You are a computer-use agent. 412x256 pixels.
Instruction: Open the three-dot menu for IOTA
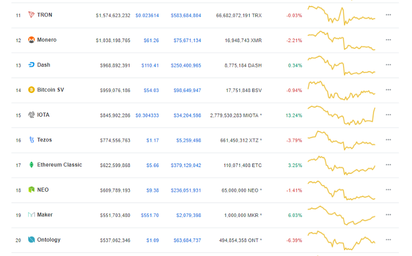(388, 115)
